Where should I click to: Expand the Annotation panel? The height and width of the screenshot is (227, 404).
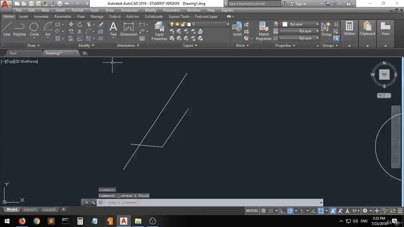tap(128, 45)
